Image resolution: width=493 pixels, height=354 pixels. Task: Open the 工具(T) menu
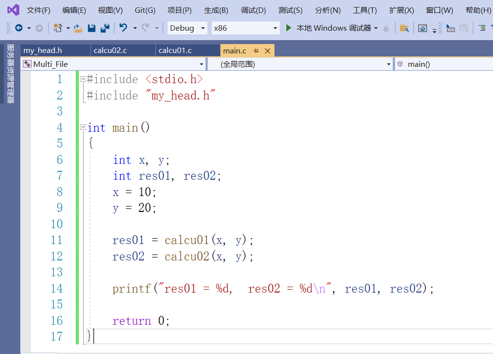[365, 10]
